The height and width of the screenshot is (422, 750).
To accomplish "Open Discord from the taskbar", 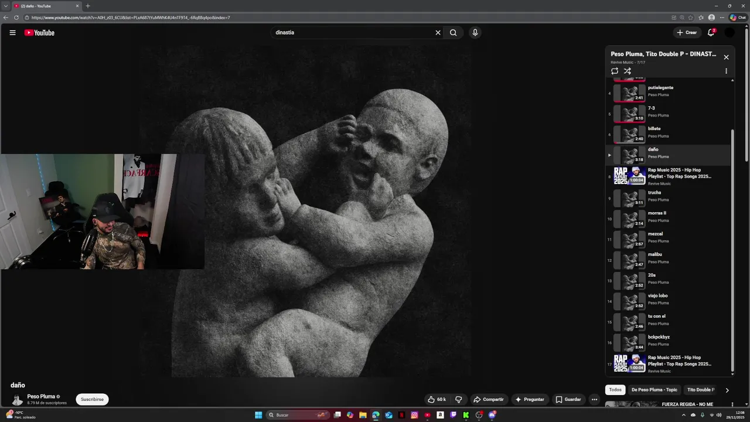I will pos(492,415).
